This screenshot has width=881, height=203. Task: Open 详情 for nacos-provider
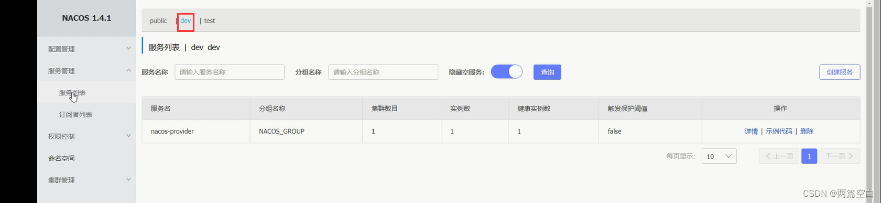[x=751, y=132]
